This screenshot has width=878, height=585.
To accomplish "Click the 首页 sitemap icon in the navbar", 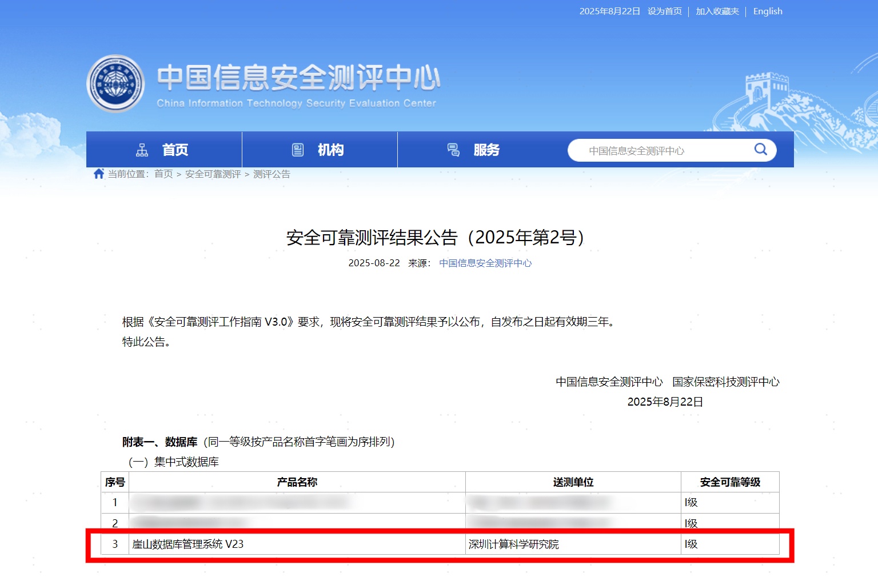I will click(142, 150).
